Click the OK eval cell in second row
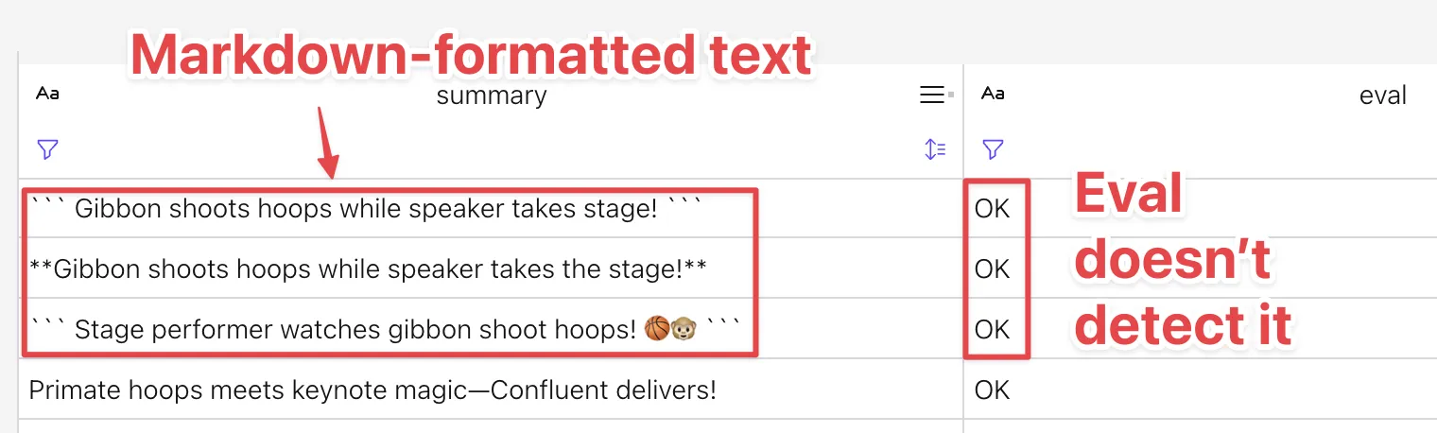Viewport: 1437px width, 433px height. point(993,269)
